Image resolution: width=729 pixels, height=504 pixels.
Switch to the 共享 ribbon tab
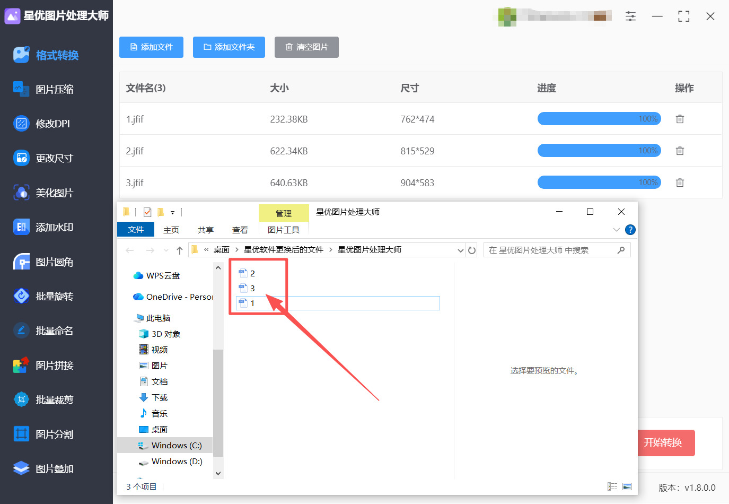point(206,230)
